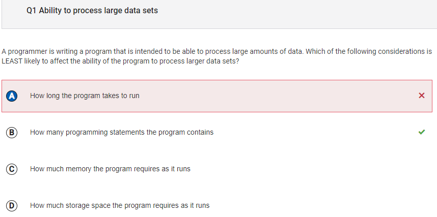This screenshot has height=217, width=437.
Task: Click "How much storage space" answer text
Action: pos(120,205)
